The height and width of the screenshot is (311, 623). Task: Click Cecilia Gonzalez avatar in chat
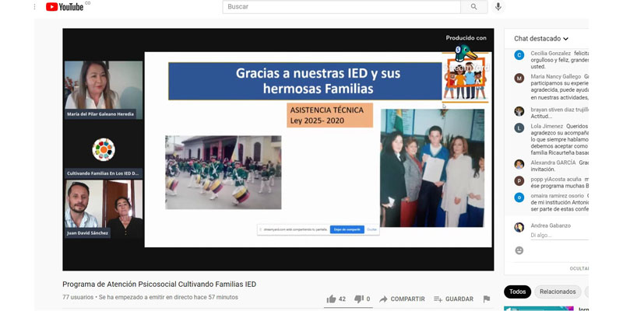519,54
